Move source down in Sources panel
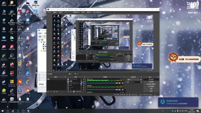The height and width of the screenshot is (113, 201). pyautogui.click(x=80, y=92)
